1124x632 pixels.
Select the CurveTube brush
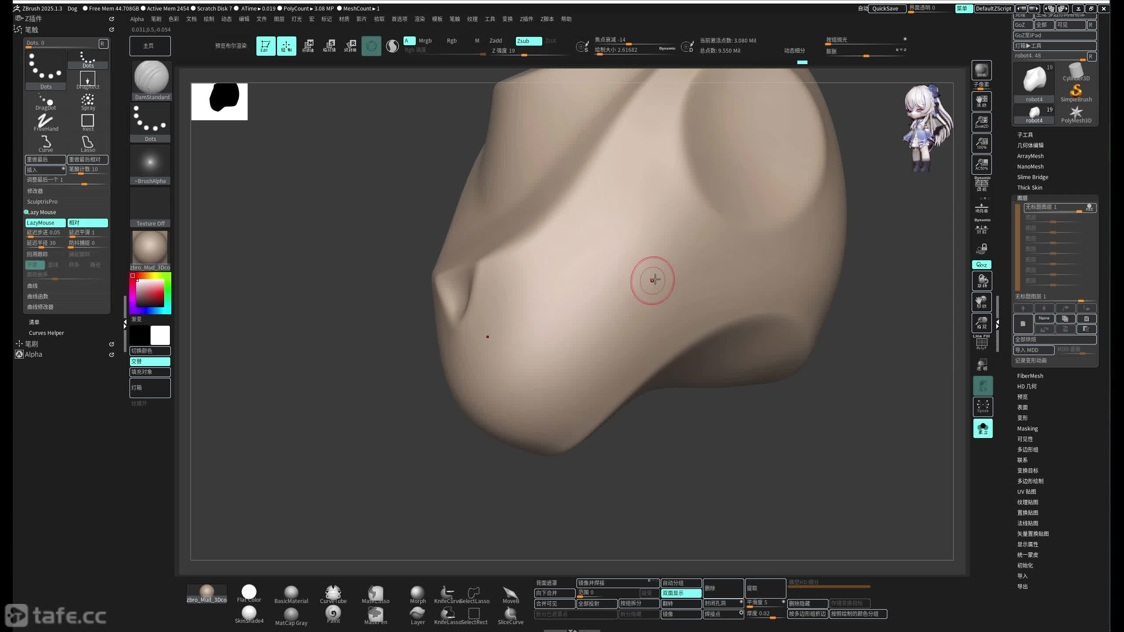coord(333,594)
